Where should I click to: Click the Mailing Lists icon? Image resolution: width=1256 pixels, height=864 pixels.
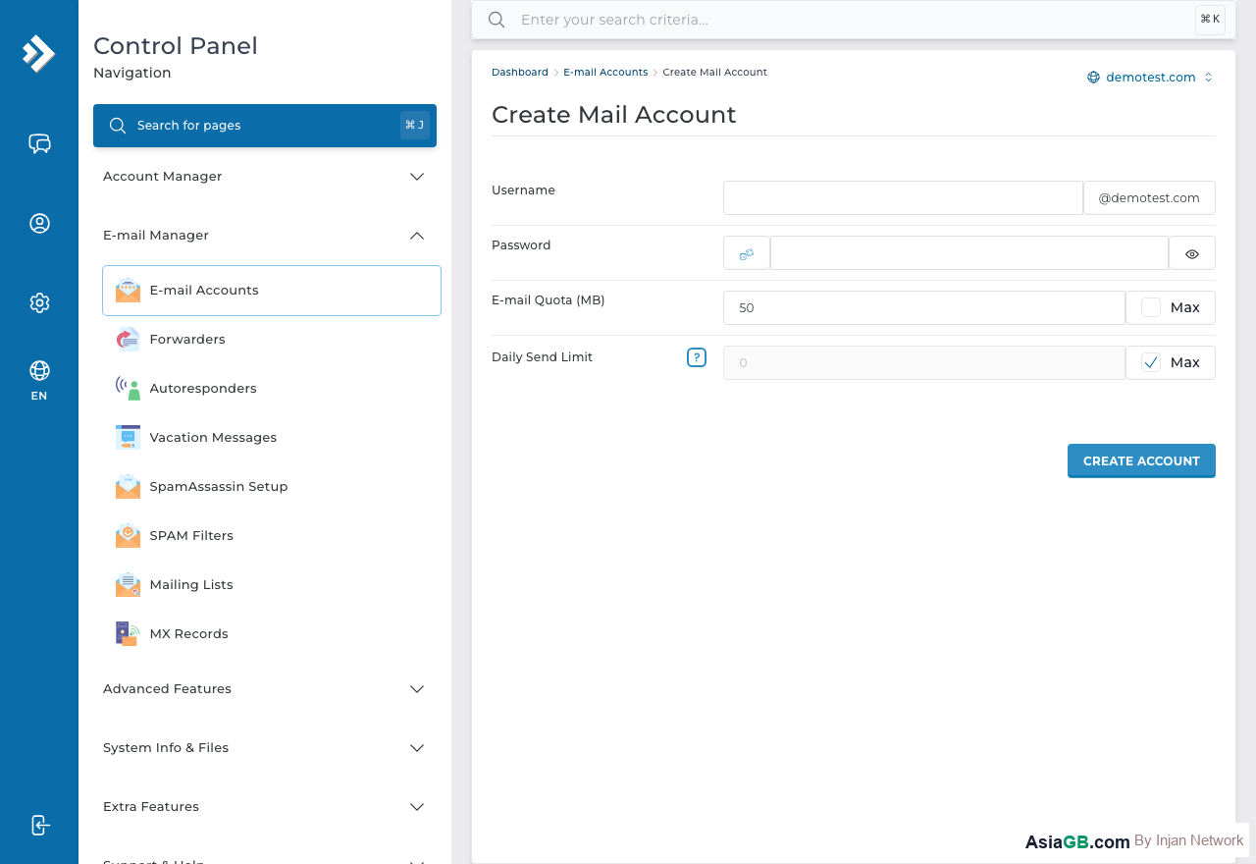[128, 585]
